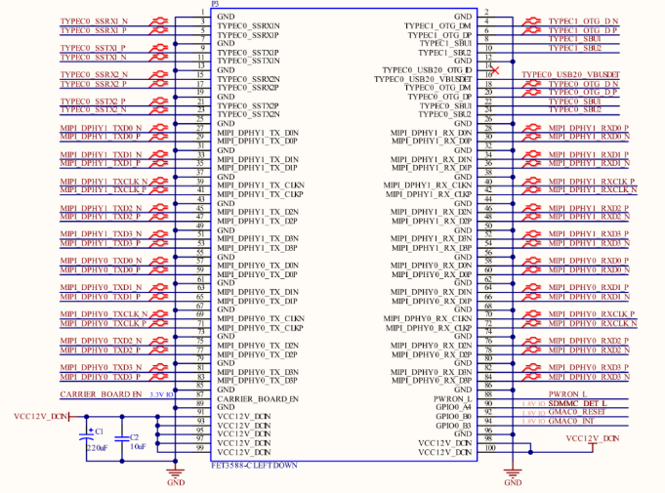Click the CARRIER_BOARD_EN pin name inside connector
Viewport: 665px width, 493px height.
[x=258, y=399]
